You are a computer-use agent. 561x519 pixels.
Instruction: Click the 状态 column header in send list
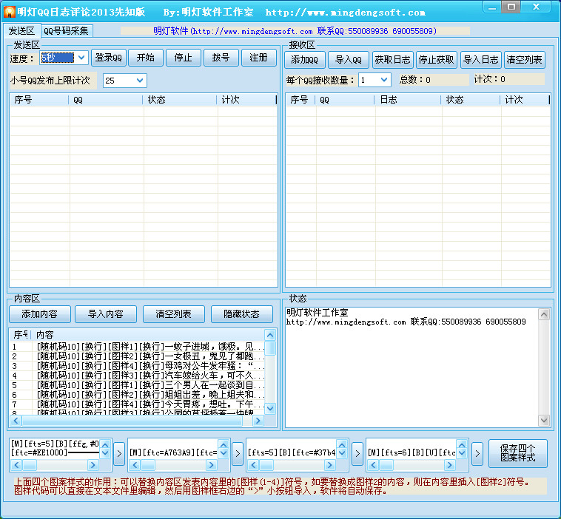(180, 100)
